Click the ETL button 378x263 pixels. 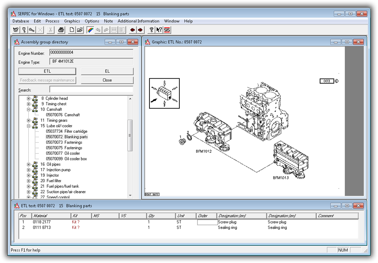point(47,71)
